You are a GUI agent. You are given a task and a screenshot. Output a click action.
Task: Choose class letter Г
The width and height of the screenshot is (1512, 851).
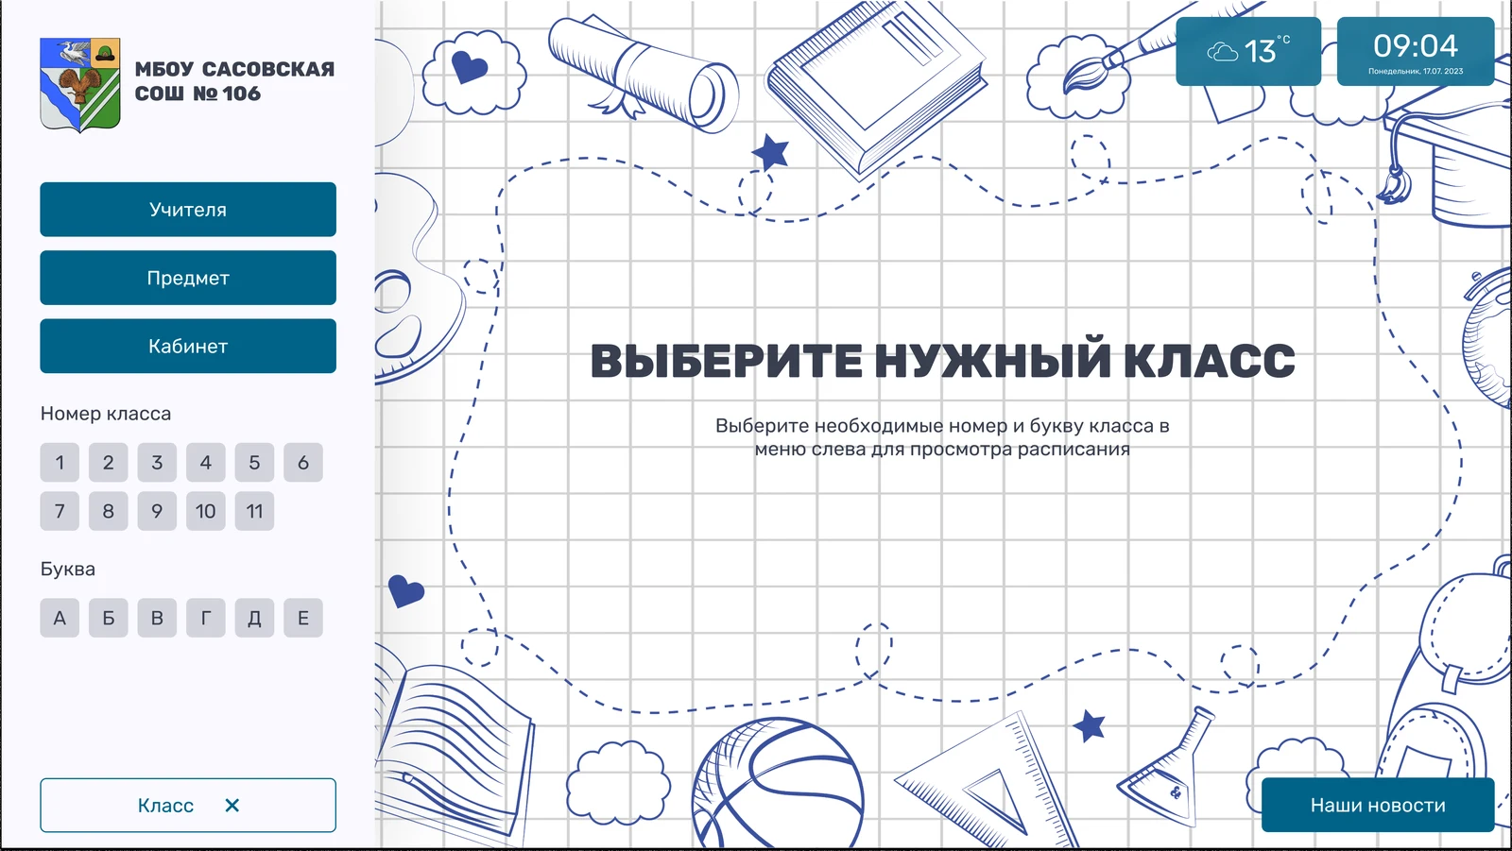coord(206,618)
